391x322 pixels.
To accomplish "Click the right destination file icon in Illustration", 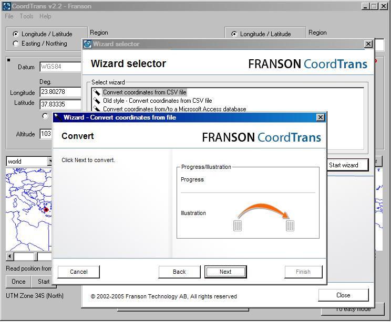I will 290,226.
